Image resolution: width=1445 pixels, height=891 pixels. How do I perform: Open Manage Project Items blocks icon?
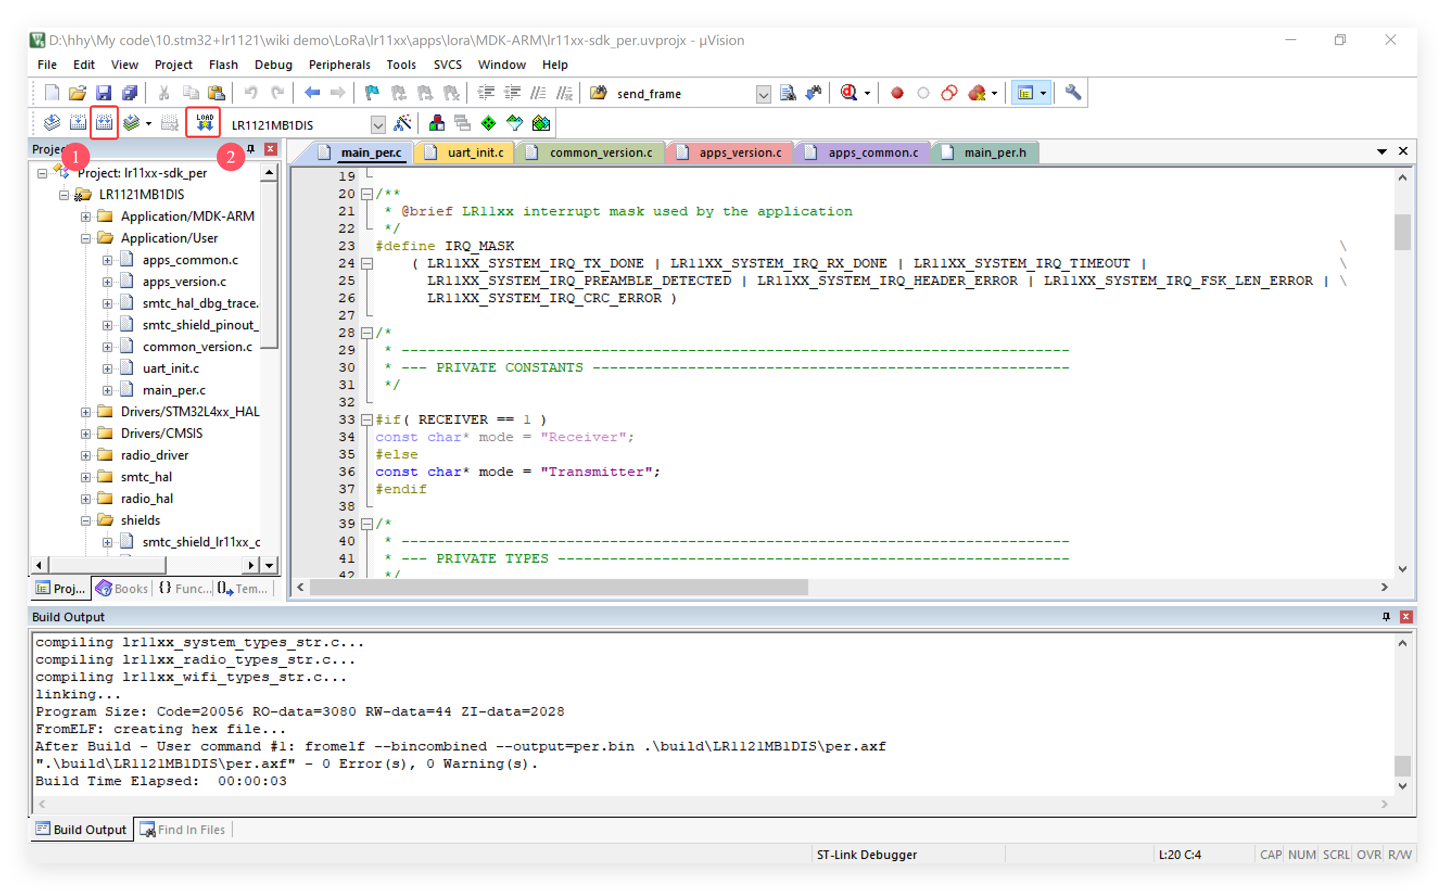click(x=436, y=123)
